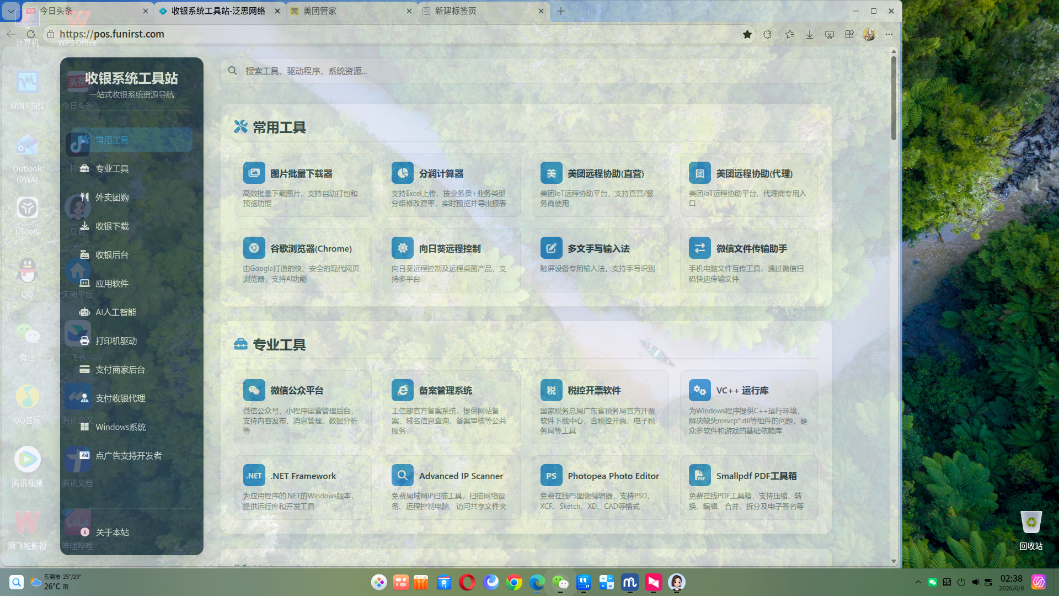Switch to the 美团管家 browser tab
This screenshot has width=1059, height=596.
pos(352,11)
